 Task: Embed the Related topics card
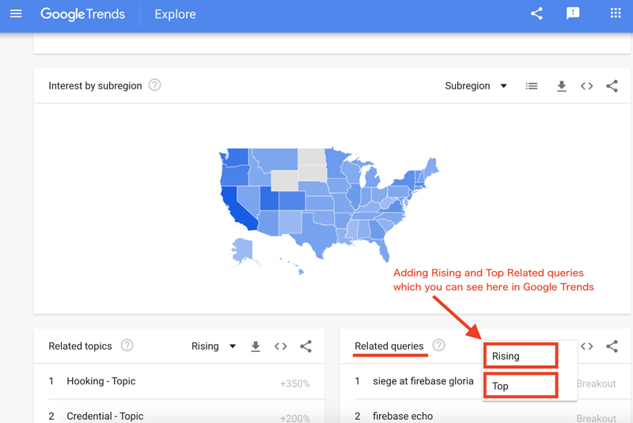pyautogui.click(x=281, y=346)
